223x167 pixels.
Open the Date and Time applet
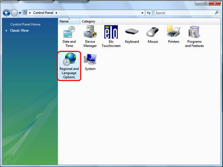point(69,36)
